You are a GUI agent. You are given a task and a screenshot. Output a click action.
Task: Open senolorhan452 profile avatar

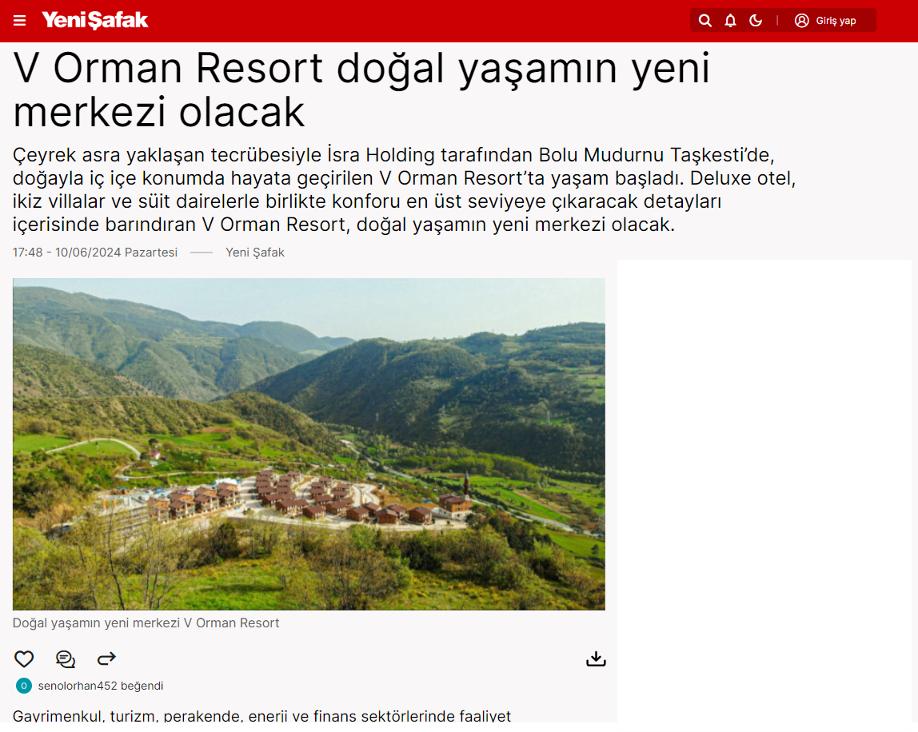pos(24,686)
